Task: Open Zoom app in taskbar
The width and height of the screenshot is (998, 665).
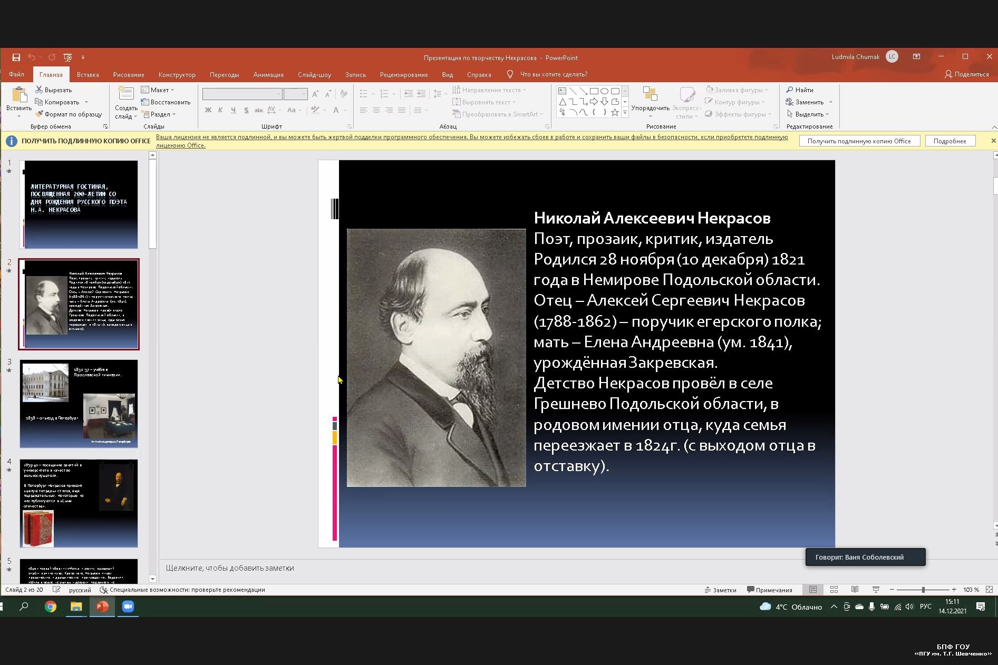Action: coord(128,607)
